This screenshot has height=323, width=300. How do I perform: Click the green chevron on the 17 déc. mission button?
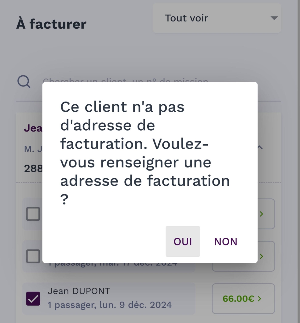(261, 256)
